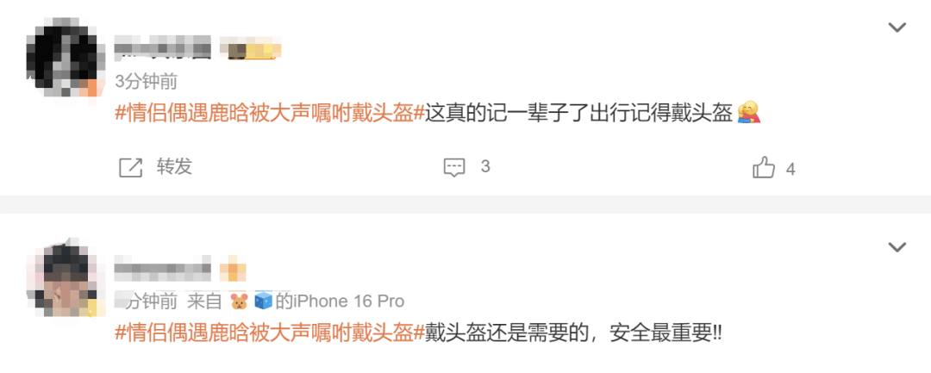931x373 pixels.
Task: Click the 3分钟前 timestamp
Action: [x=146, y=81]
